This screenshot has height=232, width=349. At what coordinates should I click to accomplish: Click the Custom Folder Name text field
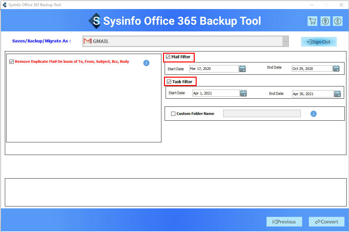tap(262, 114)
